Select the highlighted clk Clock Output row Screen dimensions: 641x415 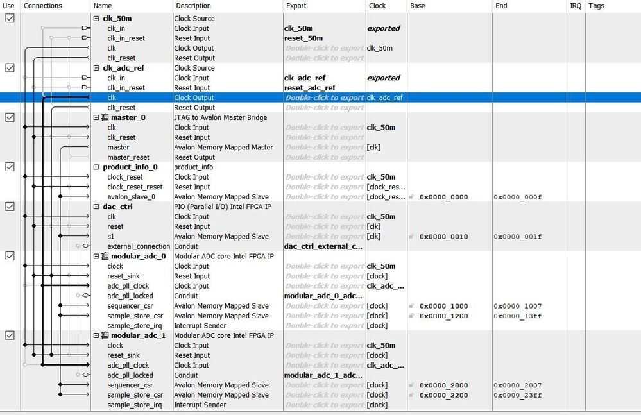tap(321, 97)
